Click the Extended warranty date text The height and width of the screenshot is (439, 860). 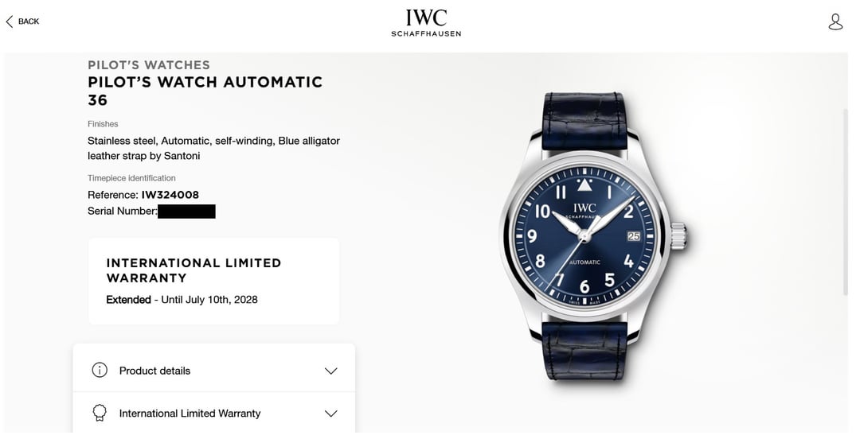pyautogui.click(x=182, y=300)
